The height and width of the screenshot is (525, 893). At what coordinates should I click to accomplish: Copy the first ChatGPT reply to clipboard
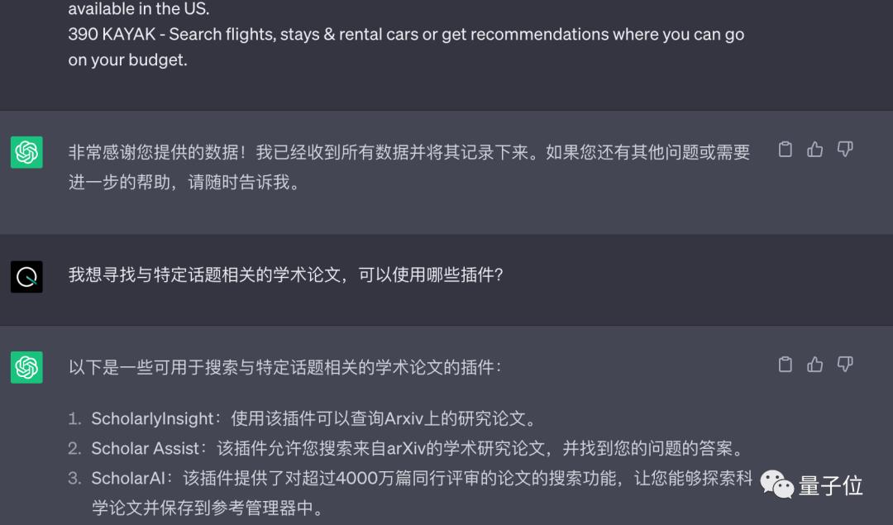(785, 149)
